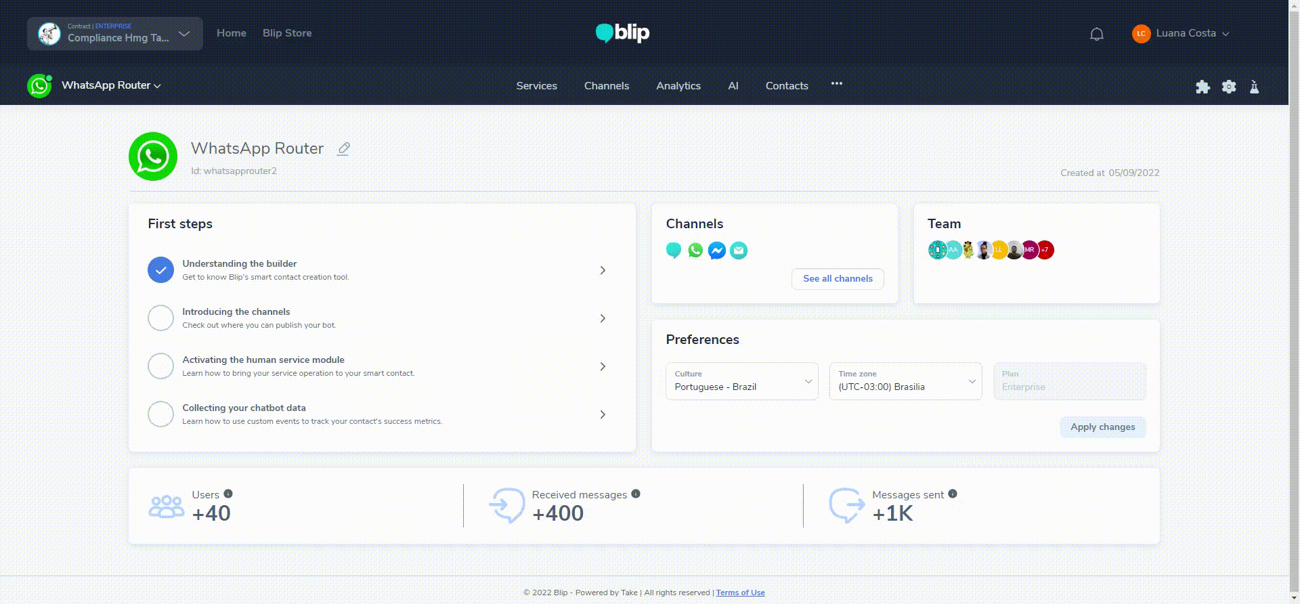1300x604 pixels.
Task: Expand Introducing the channels arrow
Action: coord(603,318)
